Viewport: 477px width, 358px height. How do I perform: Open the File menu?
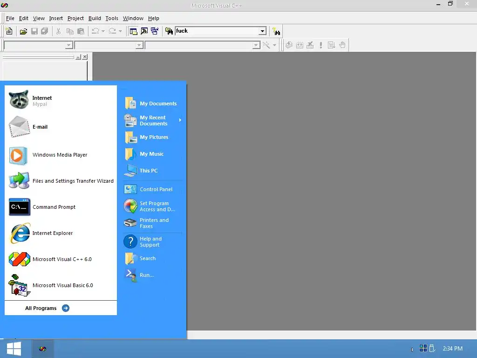coord(10,18)
